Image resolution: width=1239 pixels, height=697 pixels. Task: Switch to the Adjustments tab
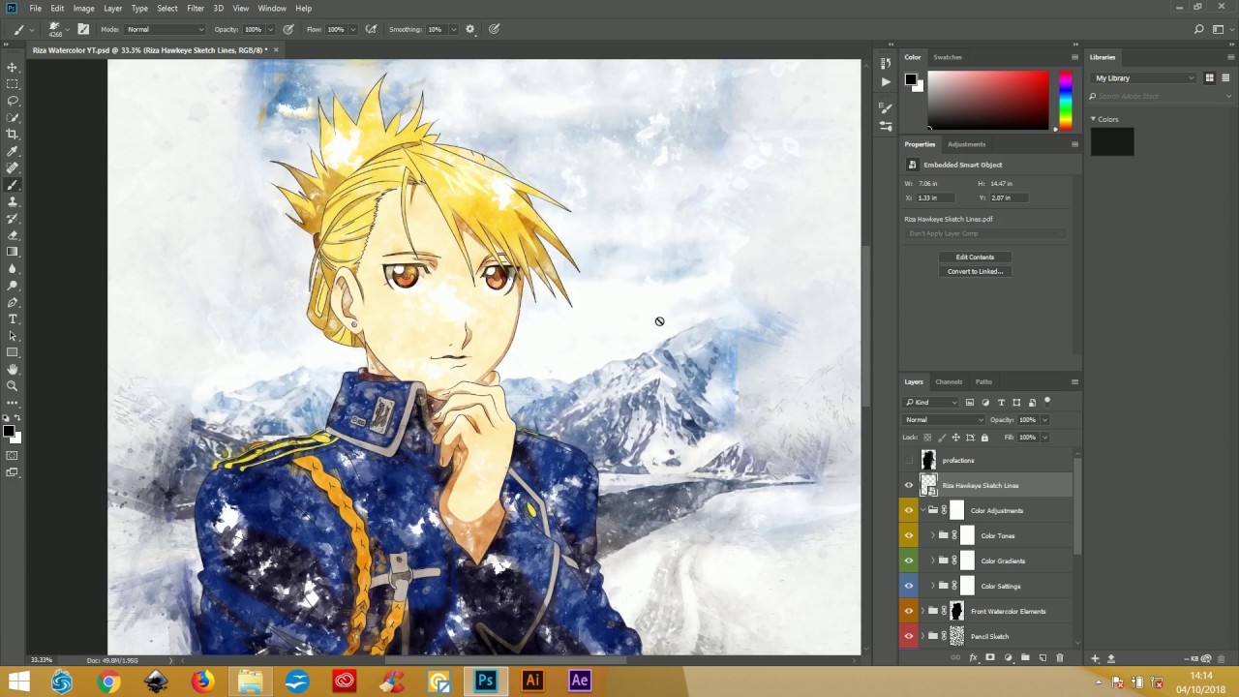tap(966, 144)
